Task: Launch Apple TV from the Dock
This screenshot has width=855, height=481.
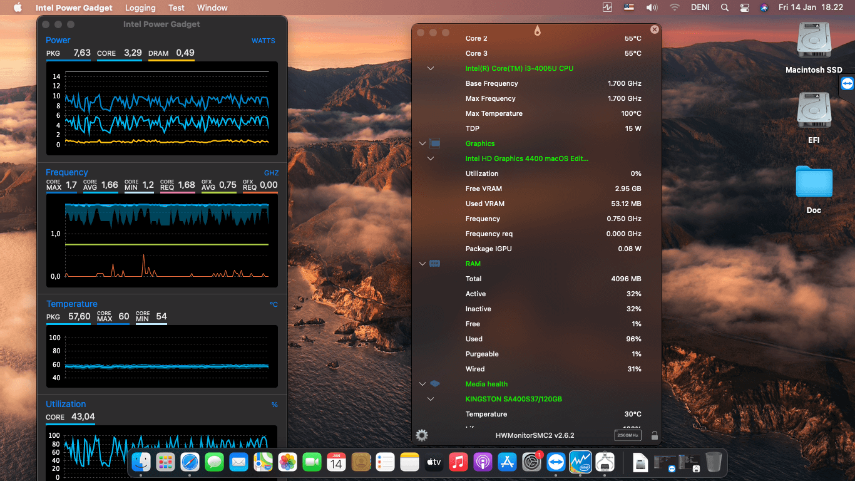Action: 434,462
